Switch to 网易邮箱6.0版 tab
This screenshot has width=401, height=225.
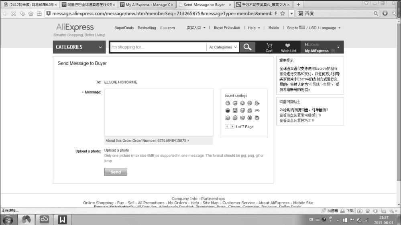30,4
